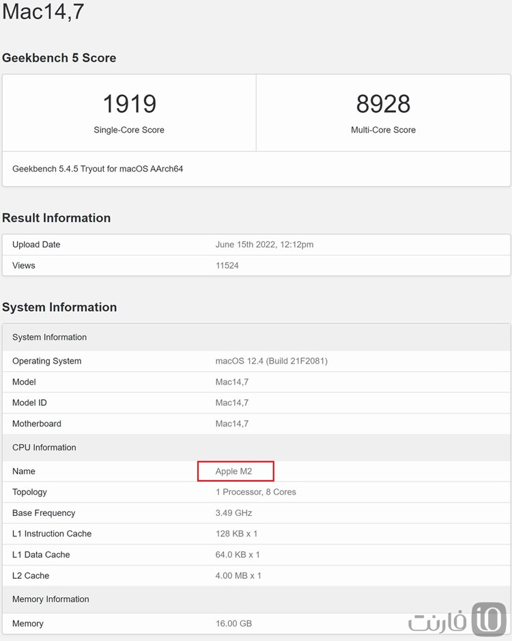Click the Motherboard label
Screen dimensions: 512x641
[x=37, y=424]
